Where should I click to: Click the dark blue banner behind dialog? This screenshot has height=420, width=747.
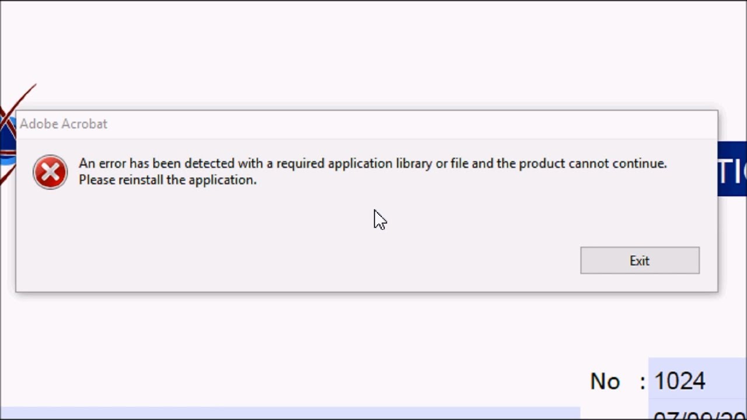coord(732,169)
